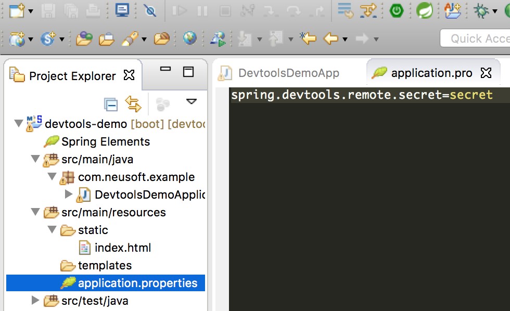Screen dimensions: 510x311
Task: Click the Disconnect debug icon
Action: coord(247,11)
